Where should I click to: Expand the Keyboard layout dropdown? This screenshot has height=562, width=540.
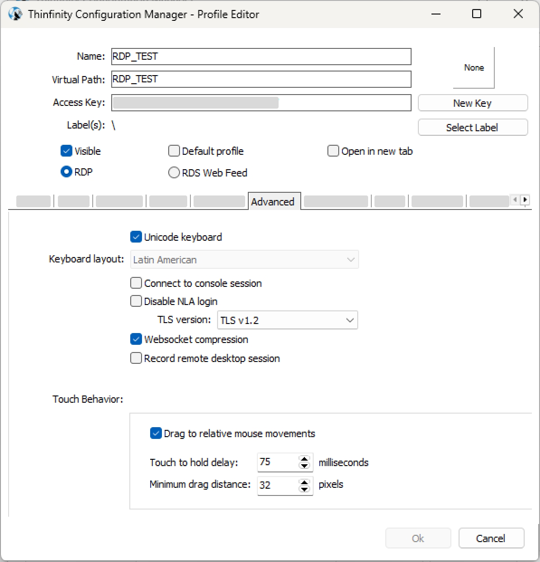pyautogui.click(x=244, y=260)
